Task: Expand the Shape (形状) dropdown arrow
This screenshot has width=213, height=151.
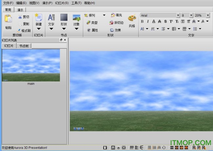Action: tap(64, 29)
